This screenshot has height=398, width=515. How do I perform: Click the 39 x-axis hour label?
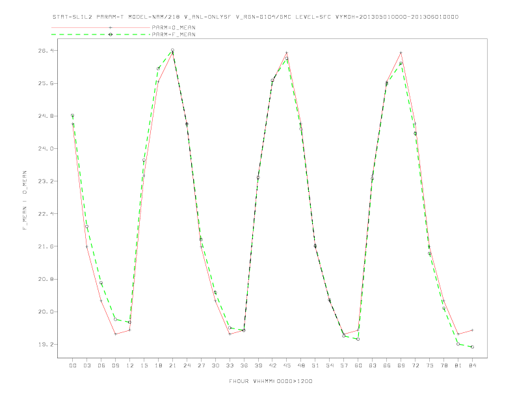pyautogui.click(x=258, y=365)
